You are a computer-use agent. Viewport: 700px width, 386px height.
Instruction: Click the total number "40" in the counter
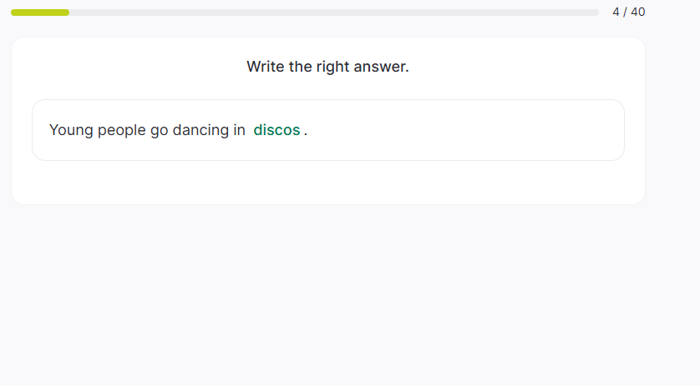click(637, 12)
